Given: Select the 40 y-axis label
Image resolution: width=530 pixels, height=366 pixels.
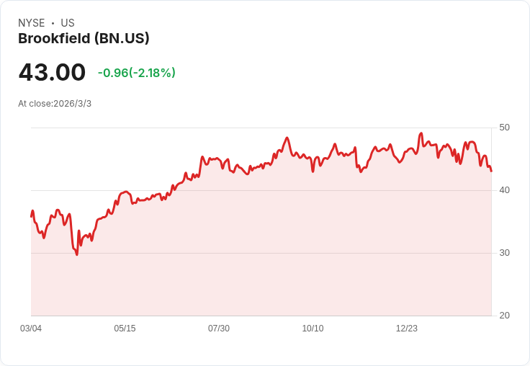Looking at the screenshot, I should point(504,190).
